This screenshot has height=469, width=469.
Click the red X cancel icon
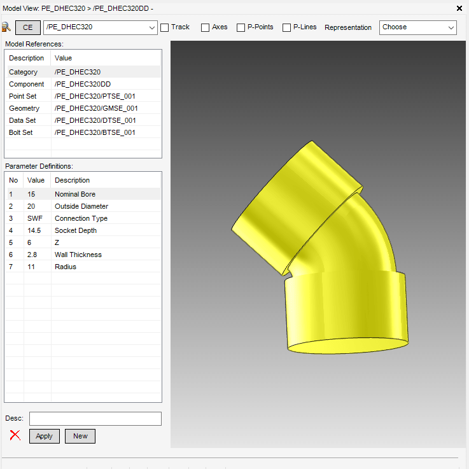pyautogui.click(x=15, y=436)
